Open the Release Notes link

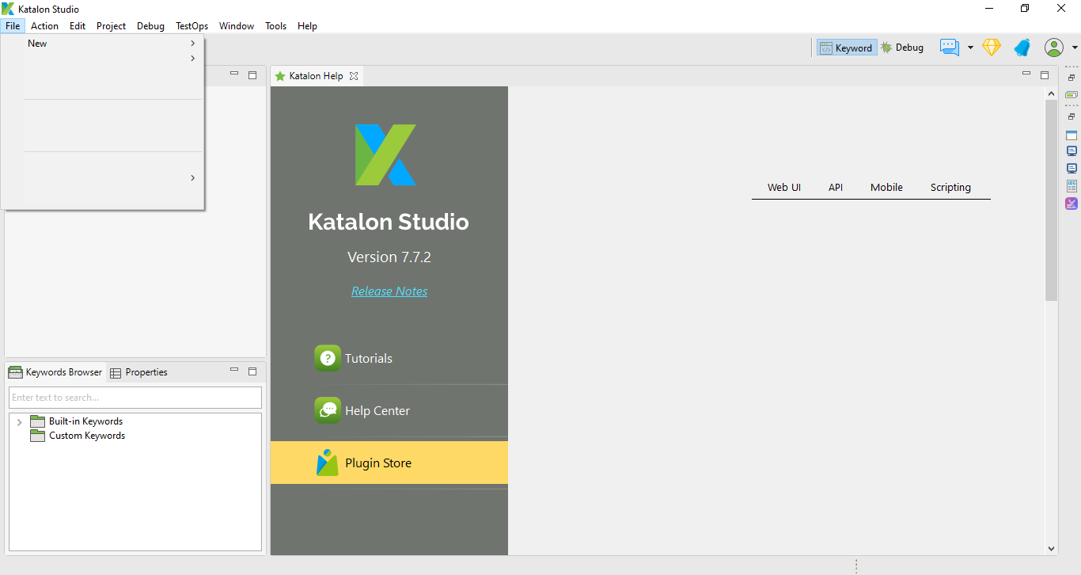tap(389, 291)
